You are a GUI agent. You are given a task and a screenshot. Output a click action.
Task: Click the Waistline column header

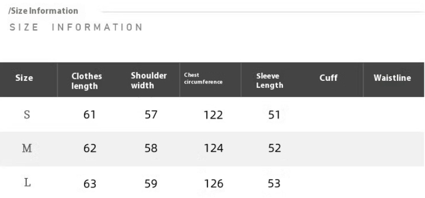[392, 78]
